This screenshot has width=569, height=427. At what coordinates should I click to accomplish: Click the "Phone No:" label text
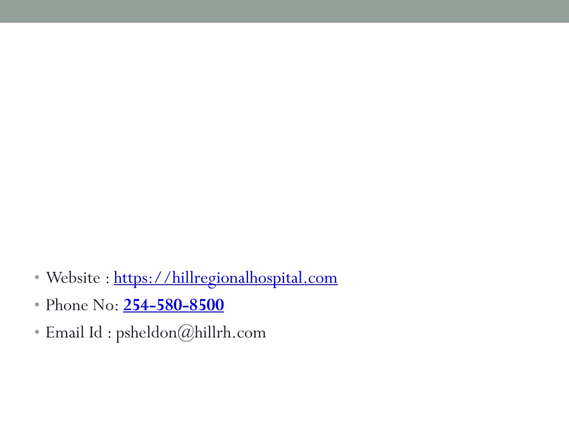(x=82, y=305)
